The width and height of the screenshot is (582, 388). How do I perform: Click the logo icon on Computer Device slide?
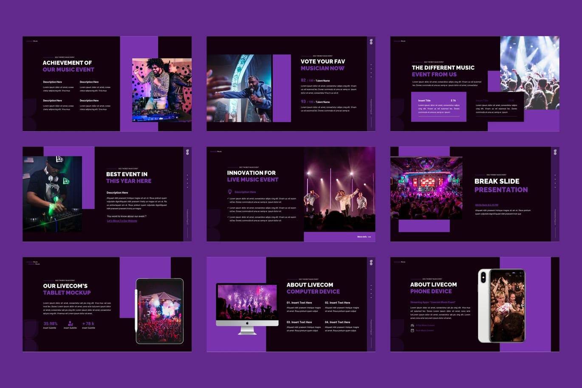pos(371,263)
